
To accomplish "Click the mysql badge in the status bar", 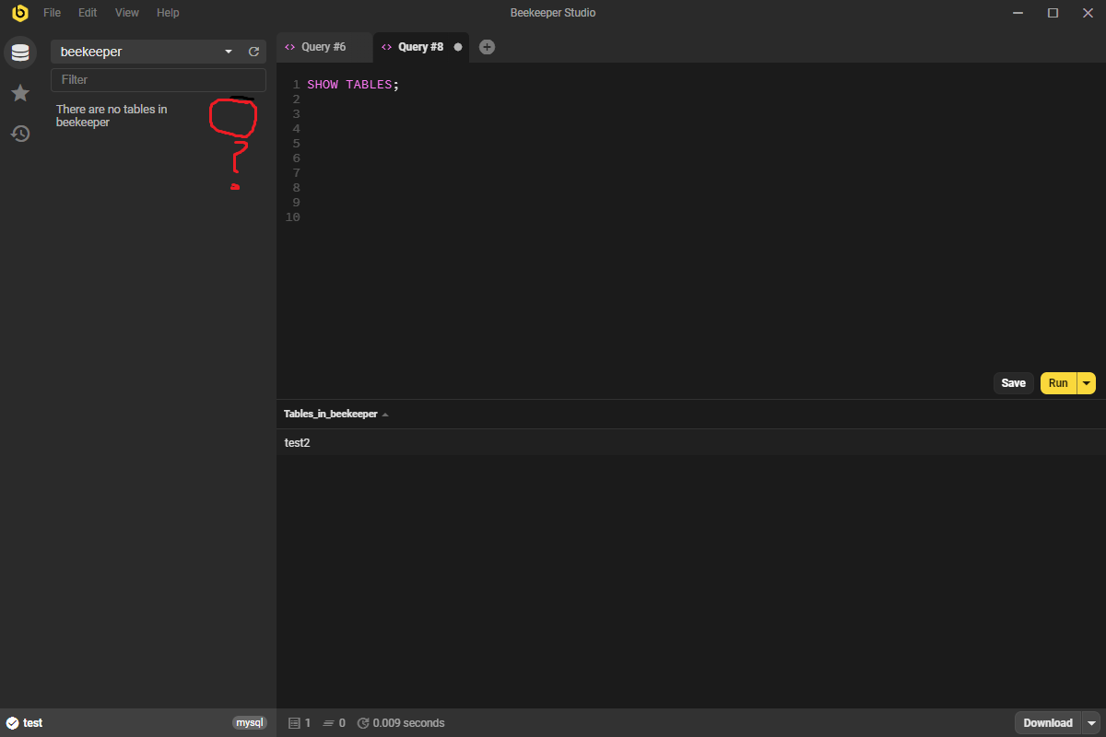I will pyautogui.click(x=249, y=722).
